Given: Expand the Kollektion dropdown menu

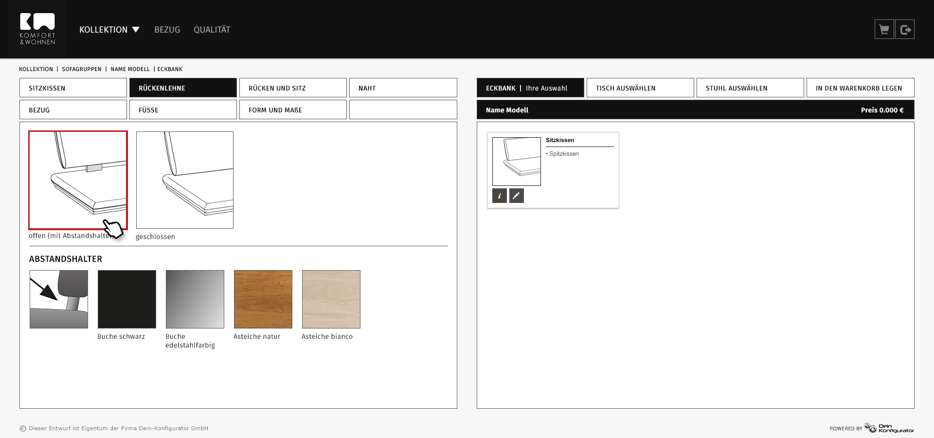Looking at the screenshot, I should [x=109, y=30].
